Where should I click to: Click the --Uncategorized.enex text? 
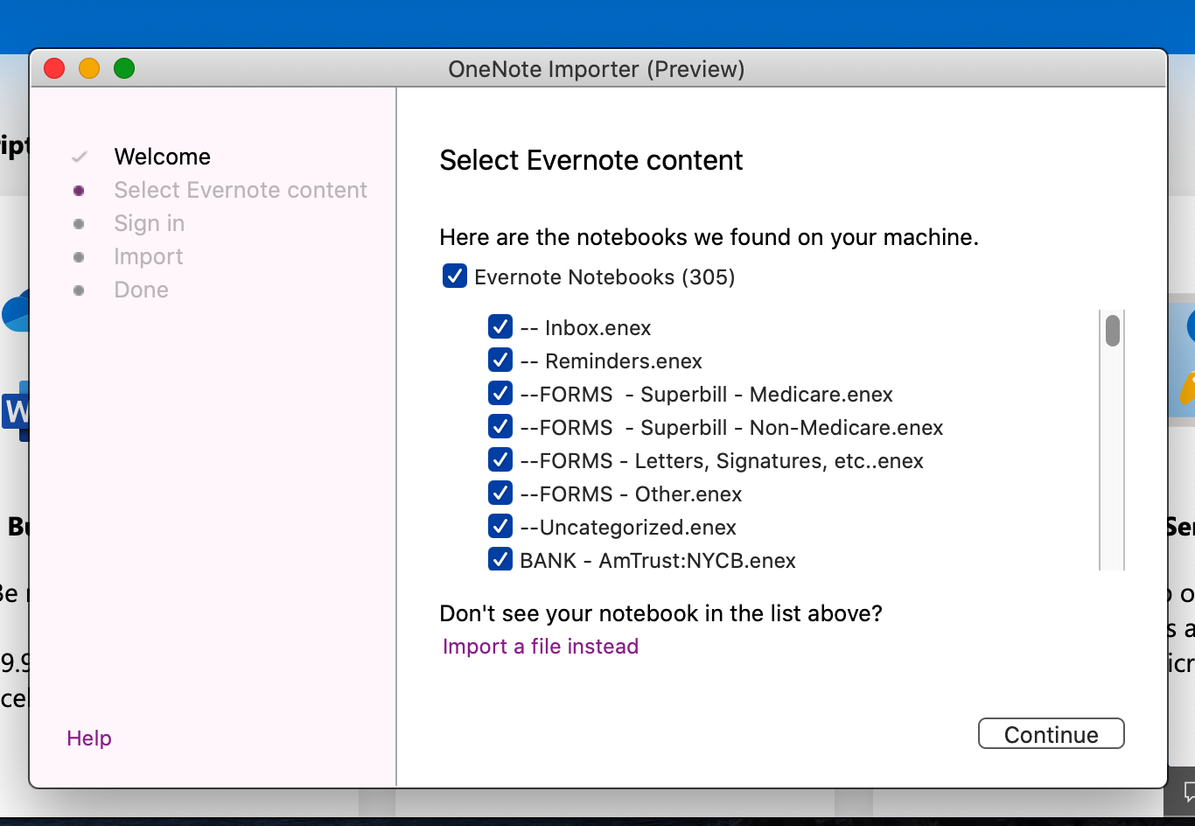point(628,528)
